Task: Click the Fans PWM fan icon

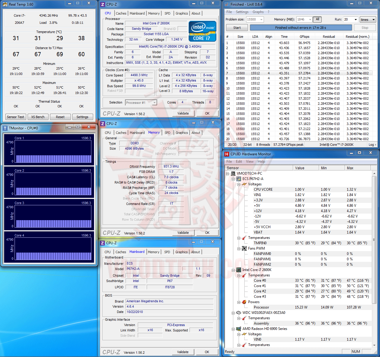Action: point(244,248)
